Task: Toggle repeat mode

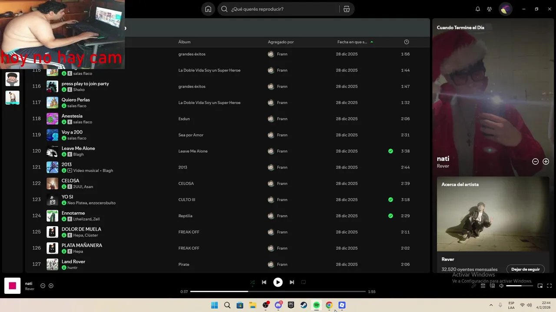Action: 304,282
